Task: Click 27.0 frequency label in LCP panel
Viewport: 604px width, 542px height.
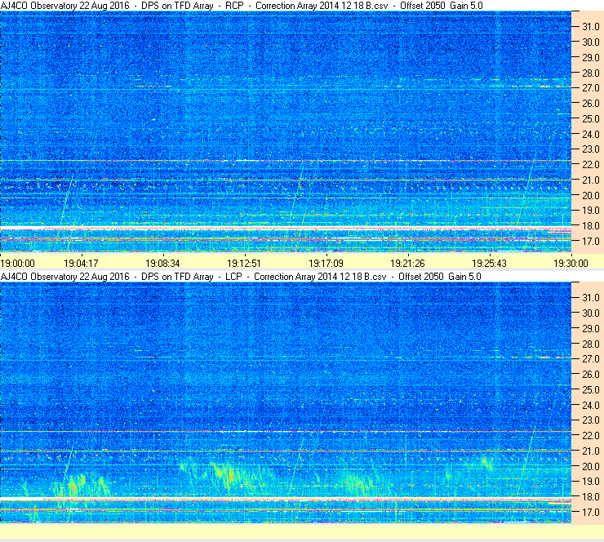Action: (x=590, y=359)
